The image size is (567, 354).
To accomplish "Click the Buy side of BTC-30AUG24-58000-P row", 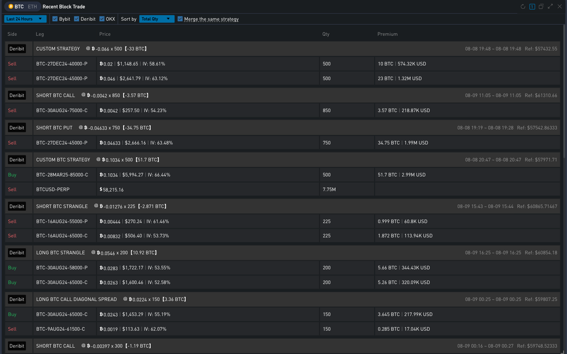I will 12,268.
